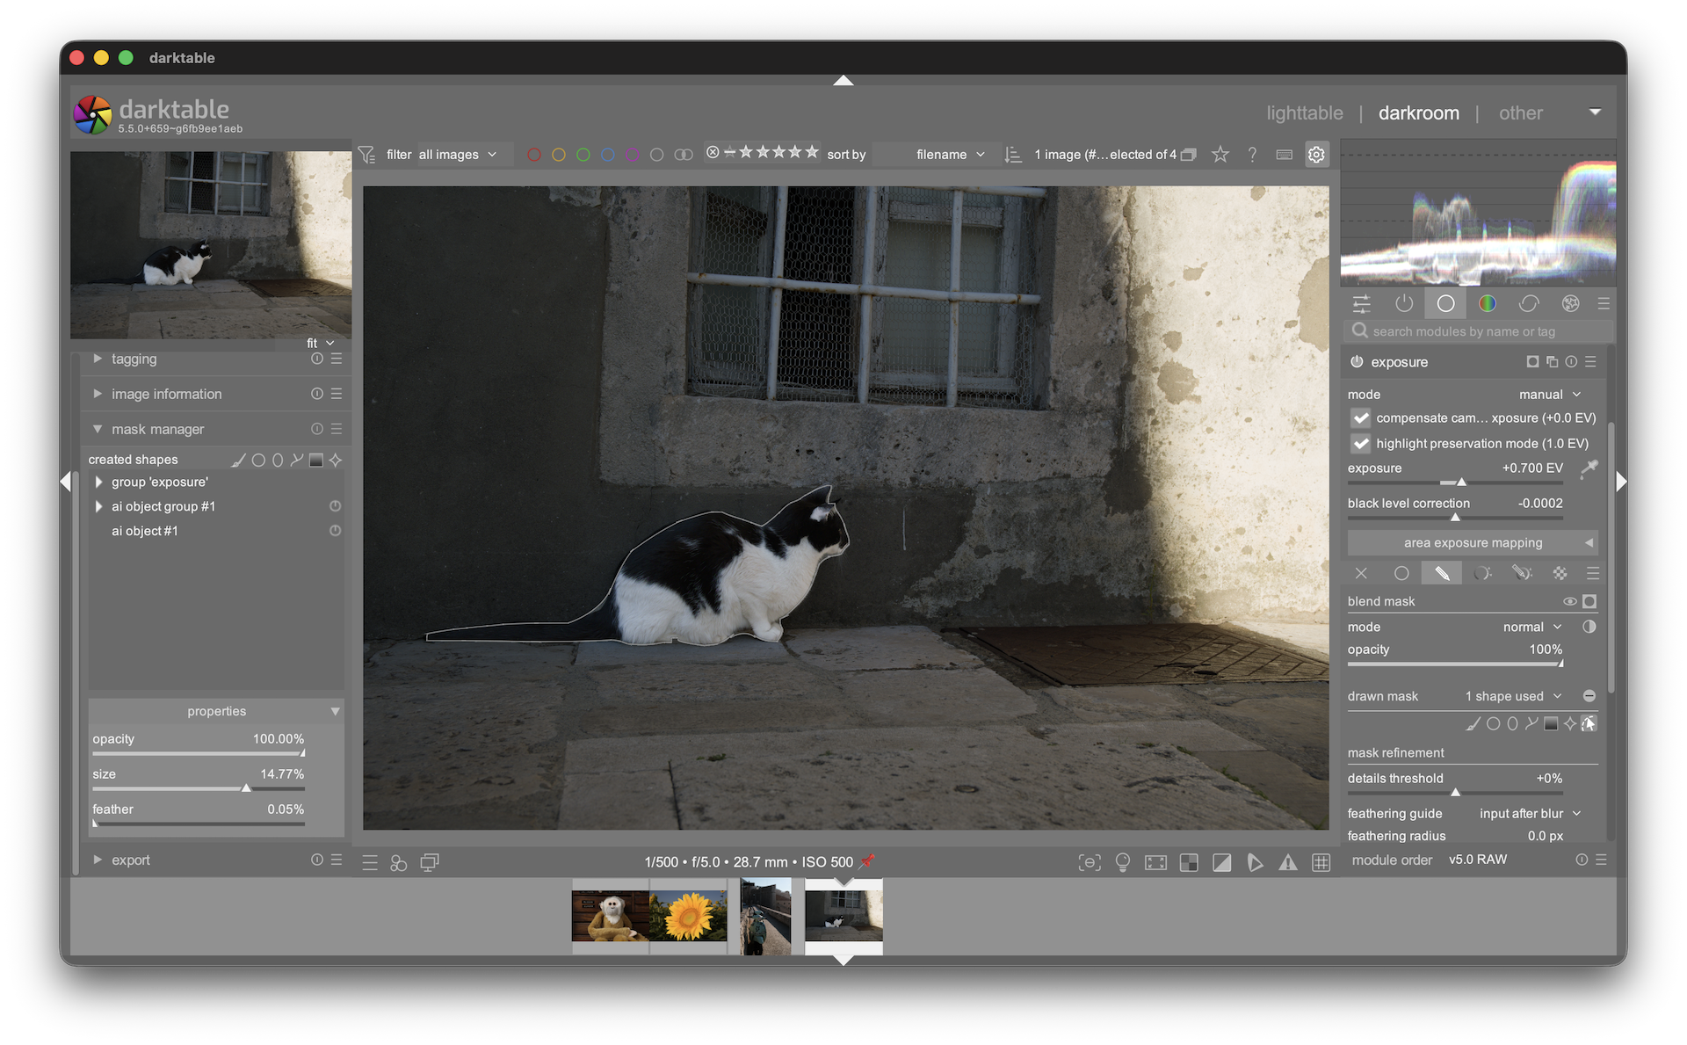This screenshot has height=1045, width=1687.
Task: Click the area exposure mapping button
Action: point(1473,543)
